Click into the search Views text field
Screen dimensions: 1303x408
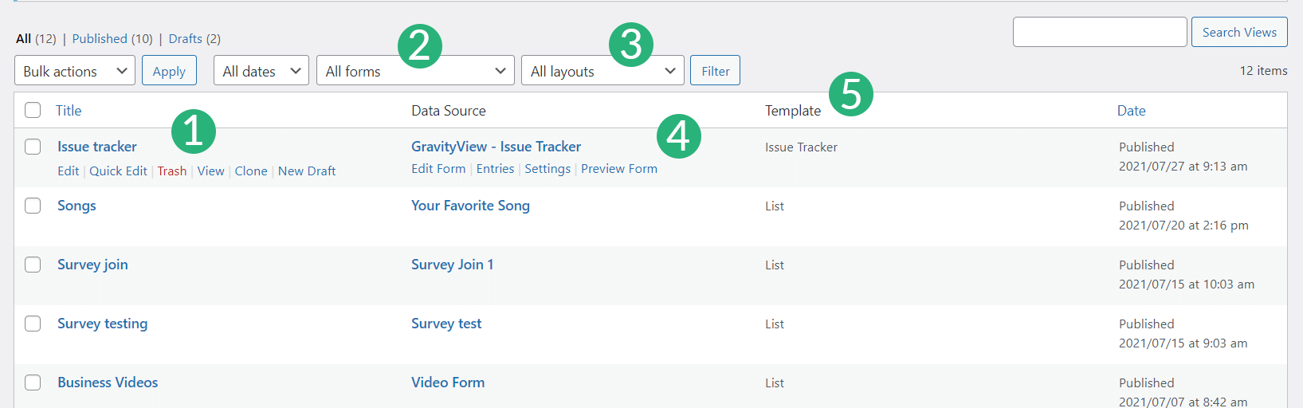click(x=1099, y=32)
